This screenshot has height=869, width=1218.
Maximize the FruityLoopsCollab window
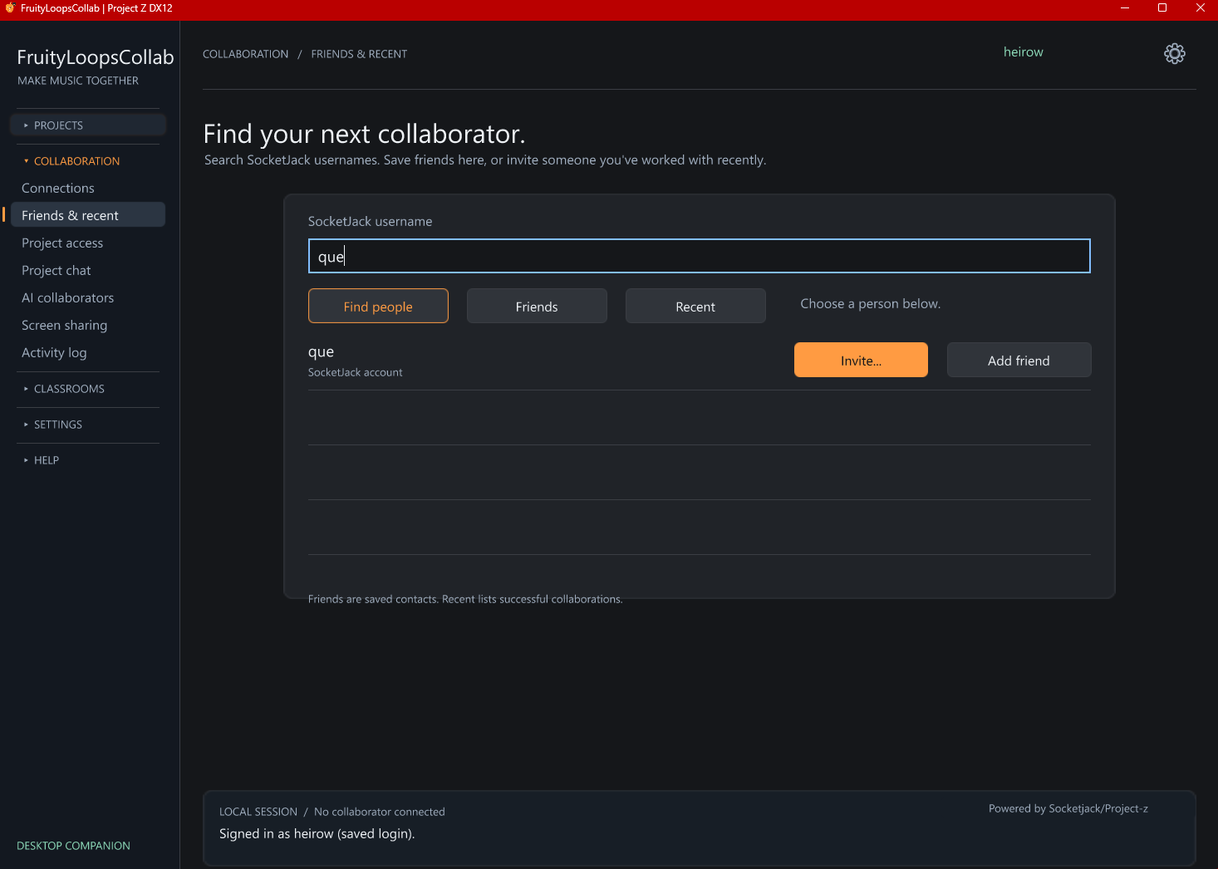point(1162,8)
